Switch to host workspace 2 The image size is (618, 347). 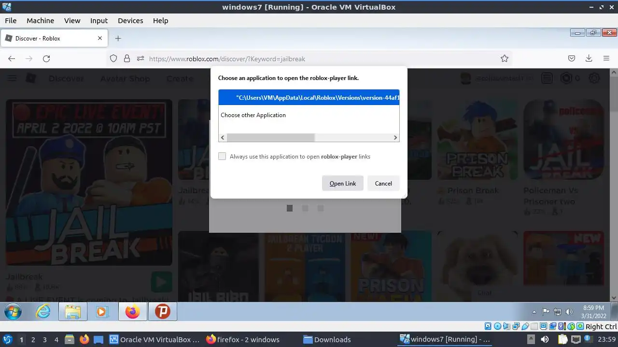point(33,339)
